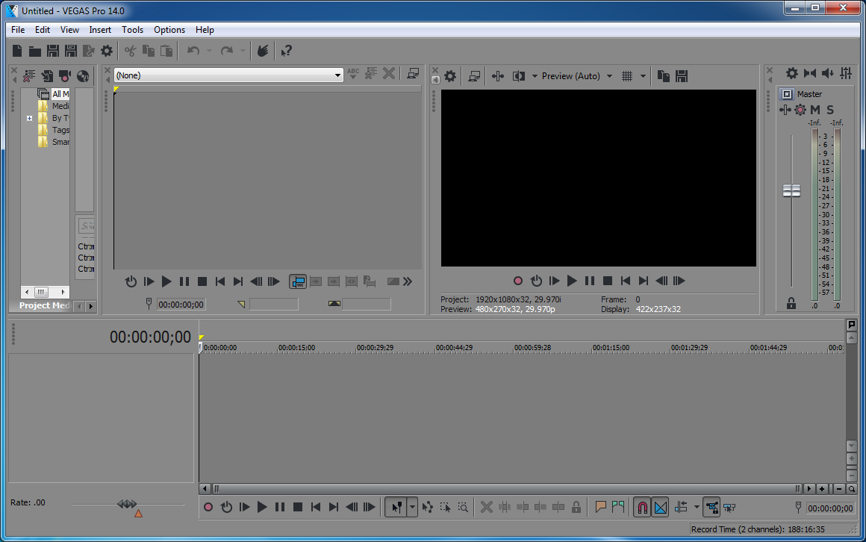
Task: Select Normal Edit tool in timeline toolbar
Action: pos(396,507)
